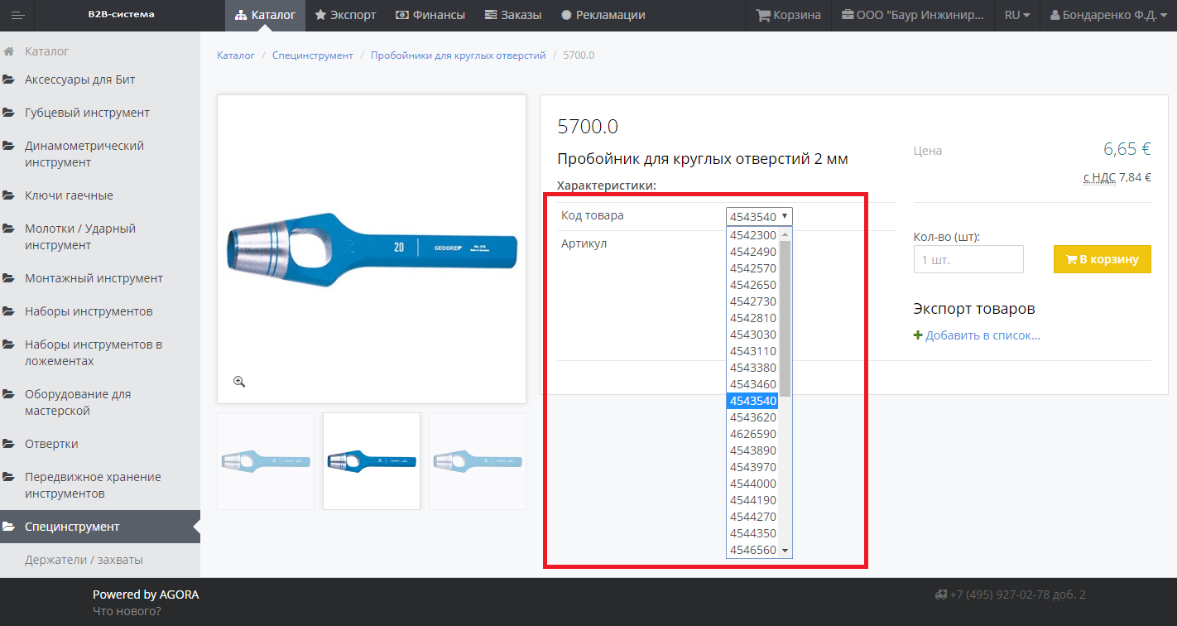Open the RU language dropdown
The height and width of the screenshot is (626, 1177).
1016,15
